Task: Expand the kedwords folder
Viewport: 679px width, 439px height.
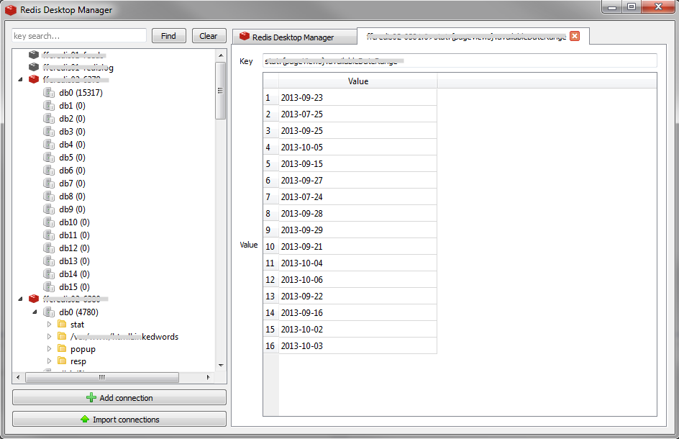Action: [49, 336]
